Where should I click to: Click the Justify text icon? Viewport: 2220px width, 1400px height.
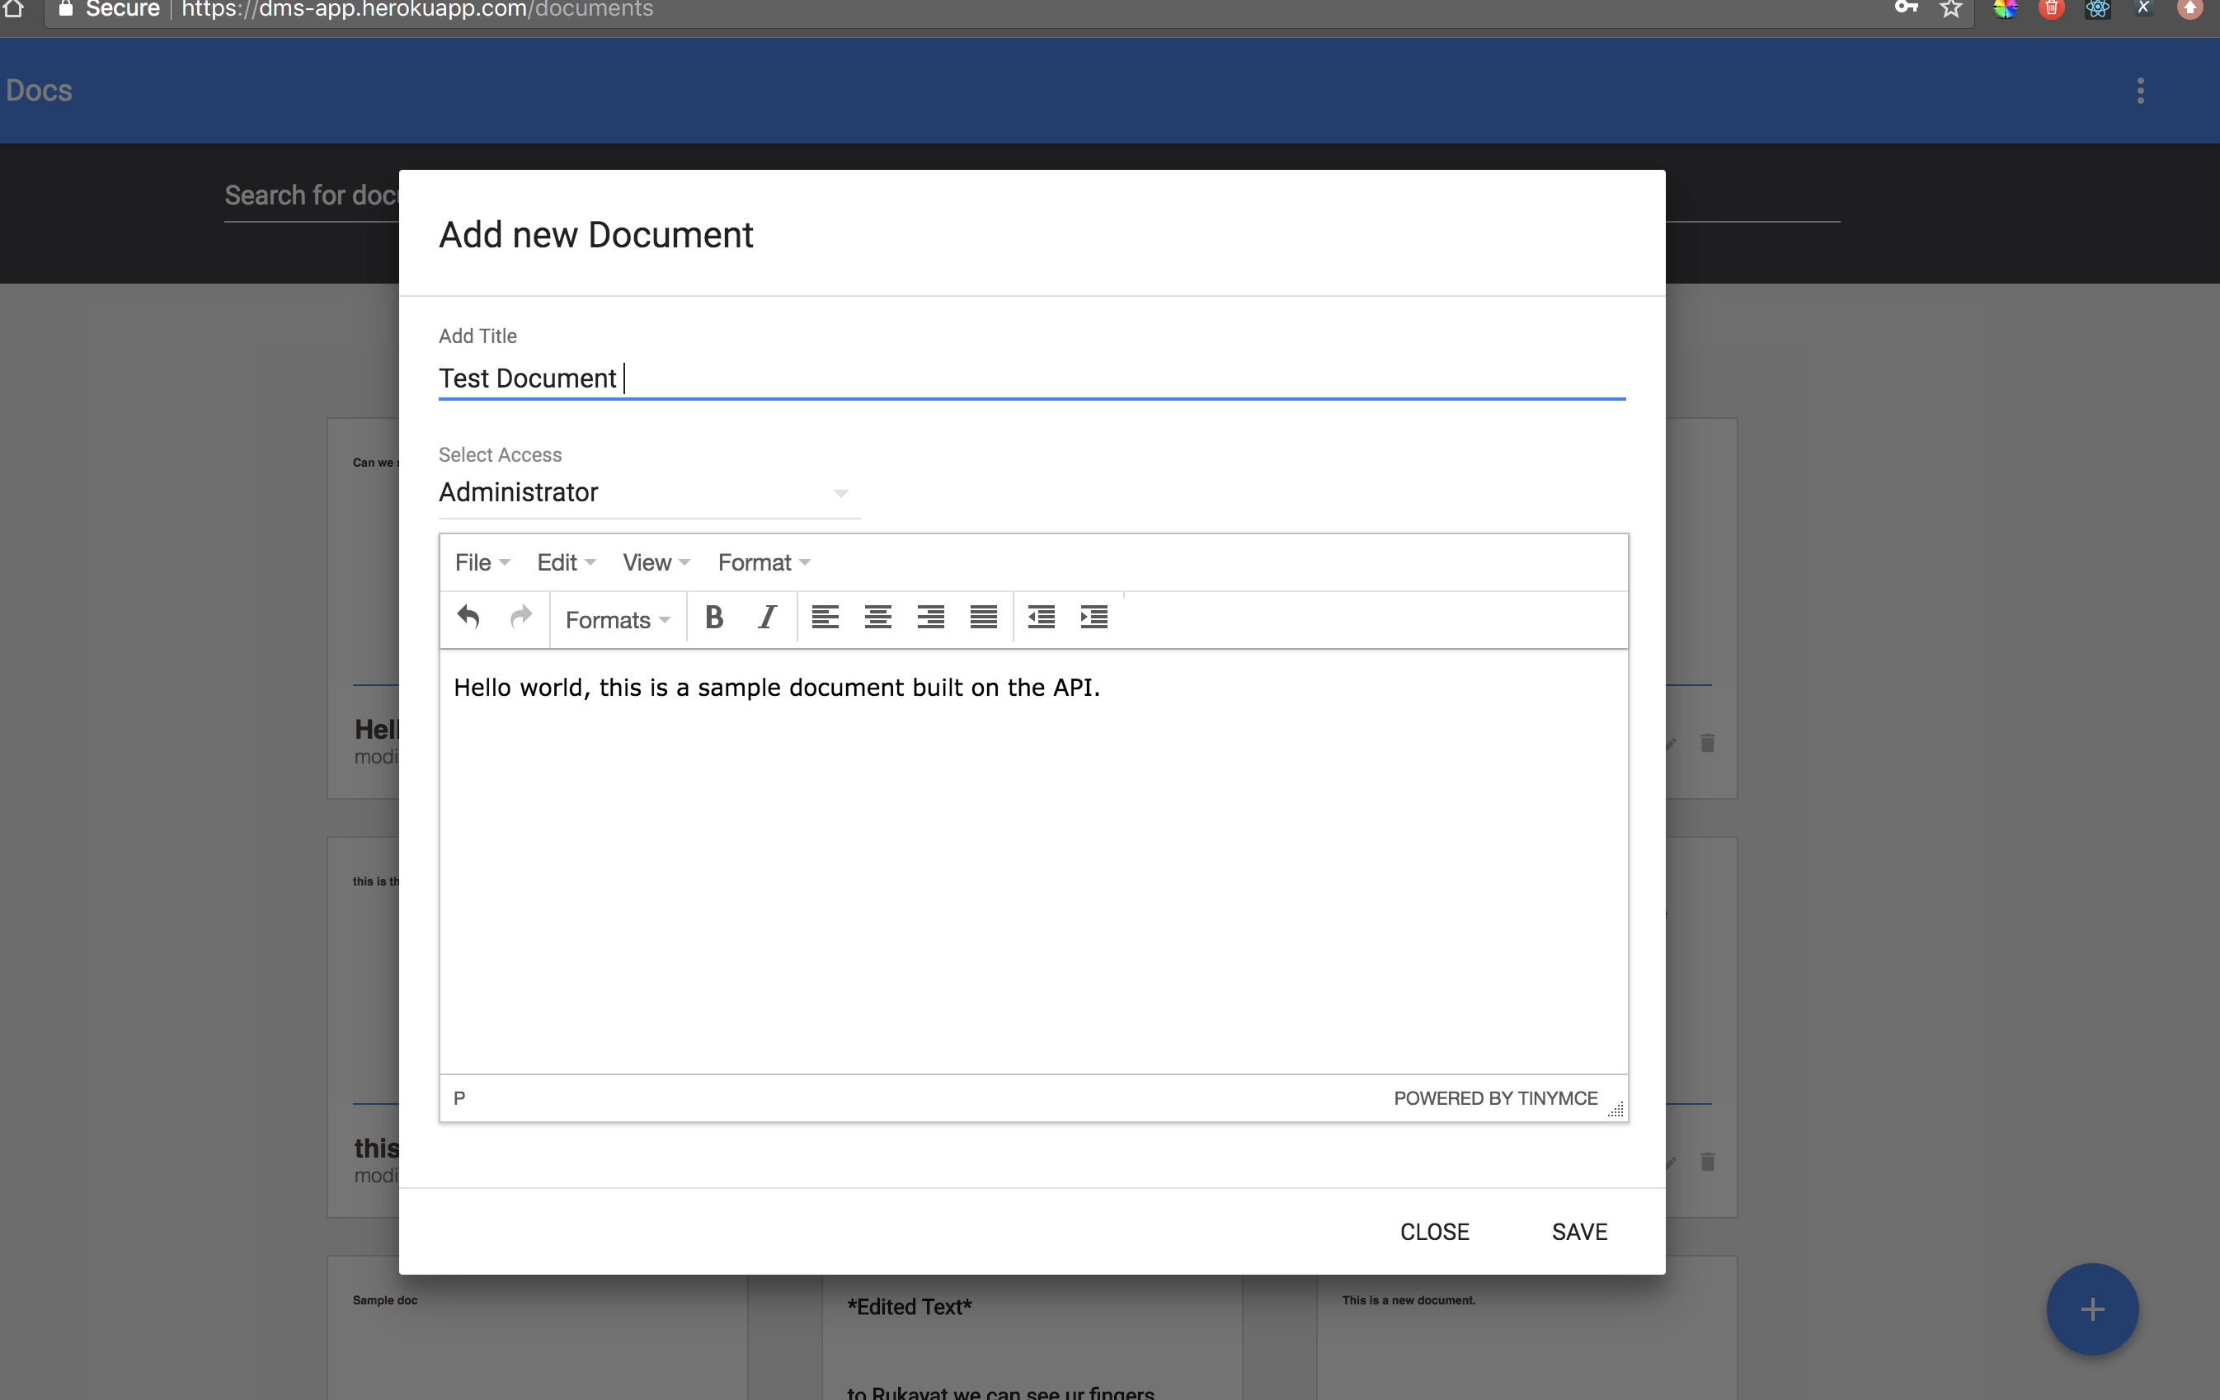tap(982, 618)
